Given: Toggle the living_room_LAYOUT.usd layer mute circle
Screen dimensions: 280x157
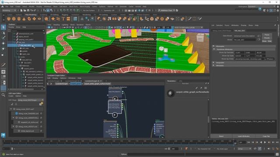Looking at the screenshot, I should click(x=17, y=126).
